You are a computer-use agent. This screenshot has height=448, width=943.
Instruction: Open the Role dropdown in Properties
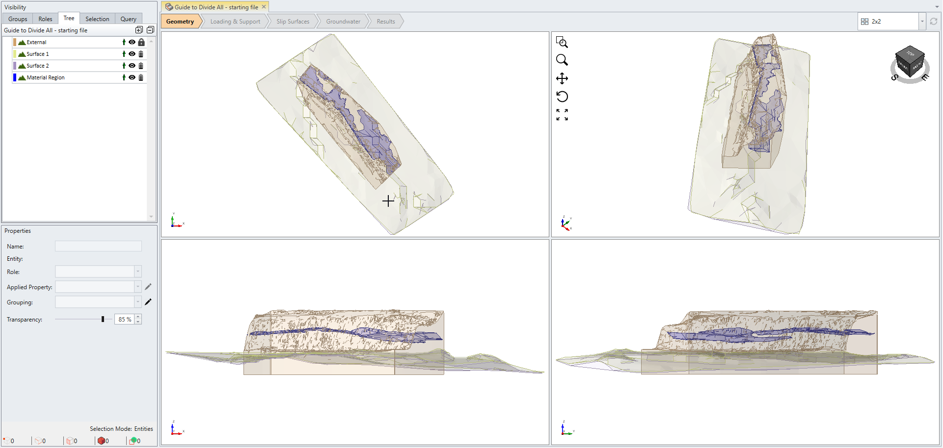pyautogui.click(x=138, y=272)
